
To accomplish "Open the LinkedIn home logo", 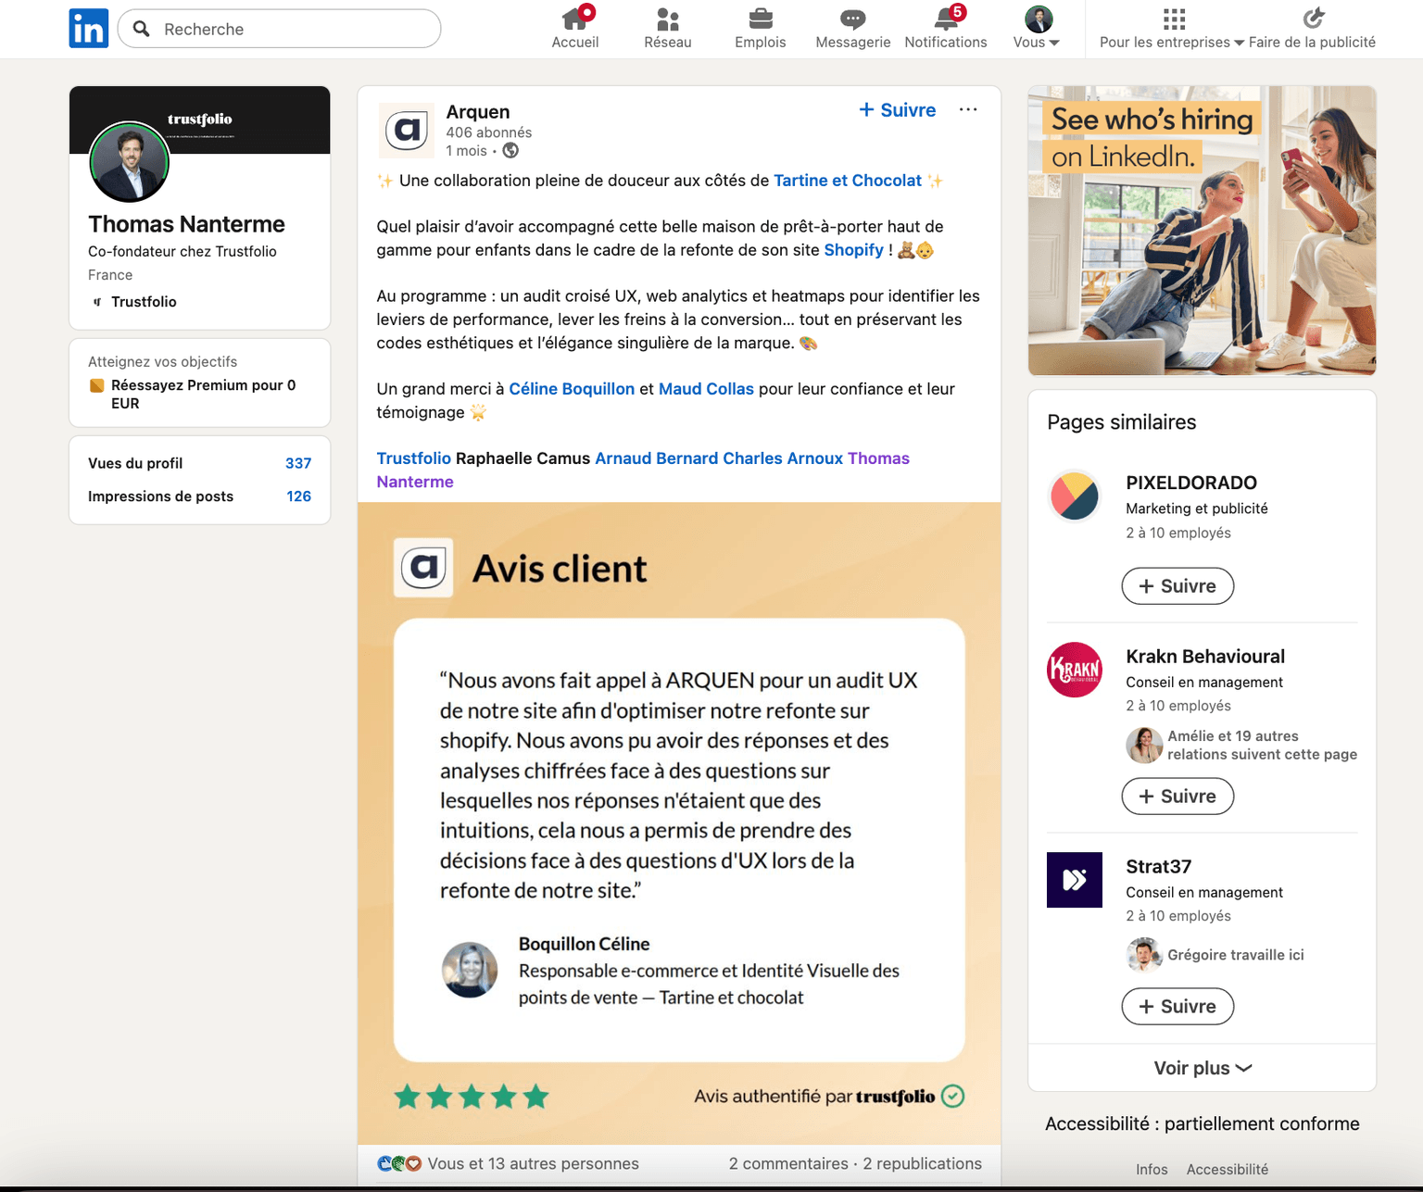I will 89,28.
